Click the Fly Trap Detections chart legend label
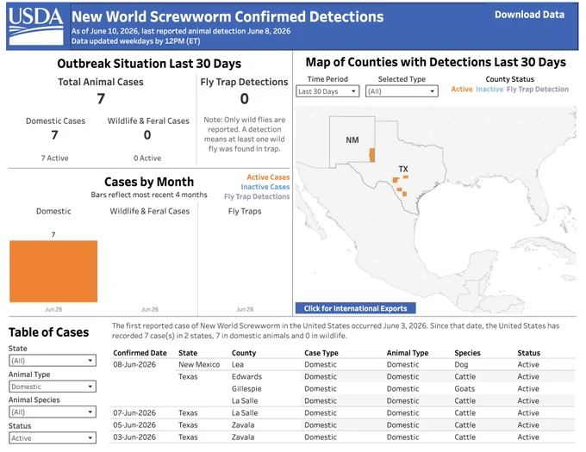Viewport: 586px width, 452px height. [257, 196]
